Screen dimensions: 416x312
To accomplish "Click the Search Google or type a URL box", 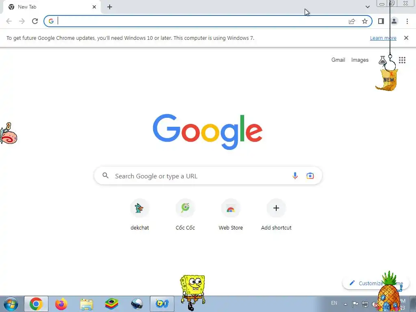I will [x=208, y=175].
